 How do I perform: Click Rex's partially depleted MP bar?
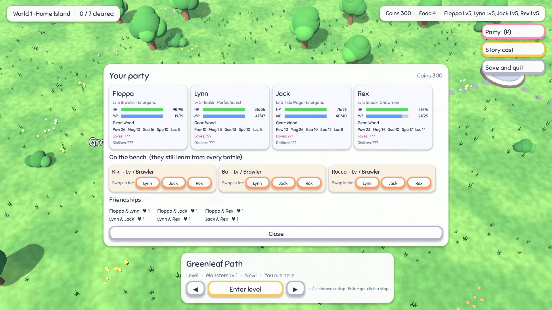pyautogui.click(x=387, y=116)
